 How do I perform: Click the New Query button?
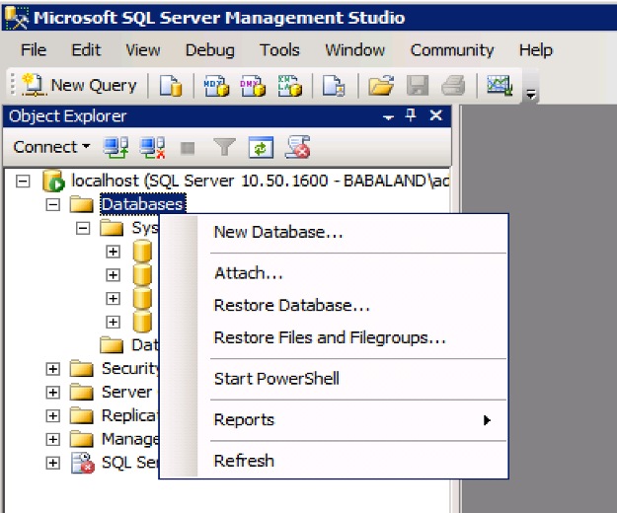pyautogui.click(x=79, y=85)
